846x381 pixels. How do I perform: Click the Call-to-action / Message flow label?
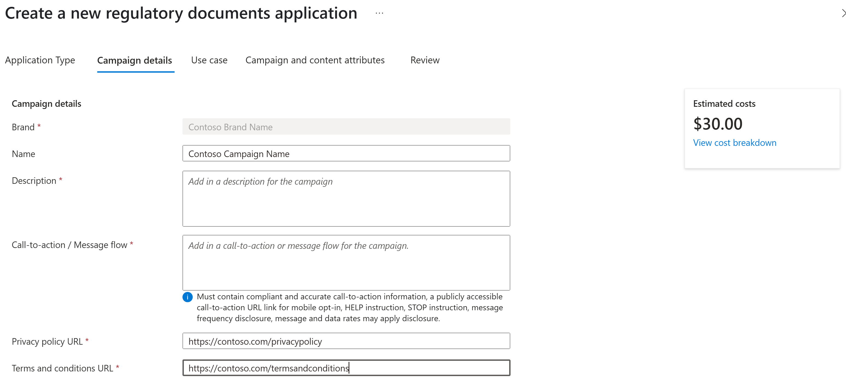pyautogui.click(x=70, y=245)
